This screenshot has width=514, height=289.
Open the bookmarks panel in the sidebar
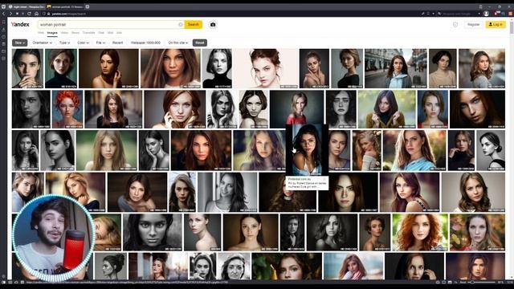[x=3, y=22]
